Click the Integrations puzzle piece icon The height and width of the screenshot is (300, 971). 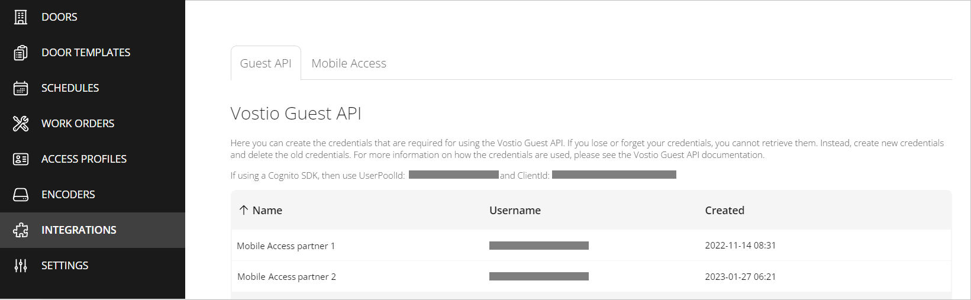coord(21,230)
